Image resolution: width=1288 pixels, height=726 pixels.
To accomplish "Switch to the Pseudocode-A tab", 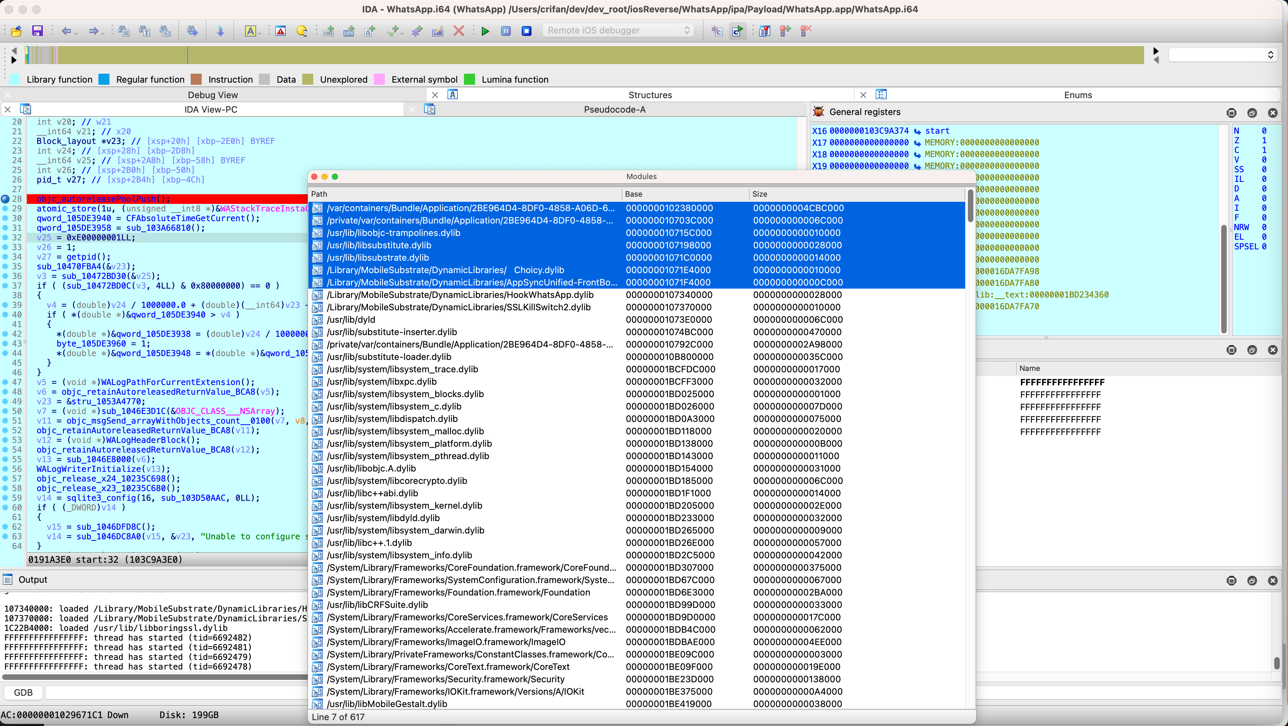I will click(614, 110).
